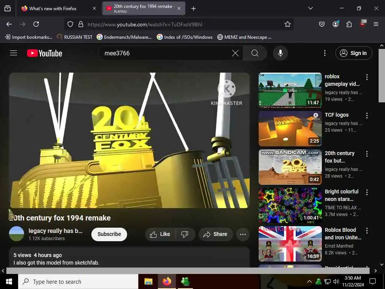Open Firefox account icon
385x289 pixels.
click(335, 24)
